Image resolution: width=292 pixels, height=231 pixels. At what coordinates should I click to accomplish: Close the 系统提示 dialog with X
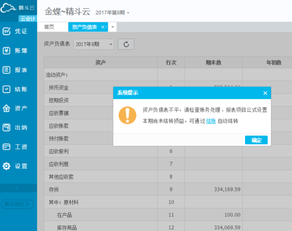(x=265, y=93)
